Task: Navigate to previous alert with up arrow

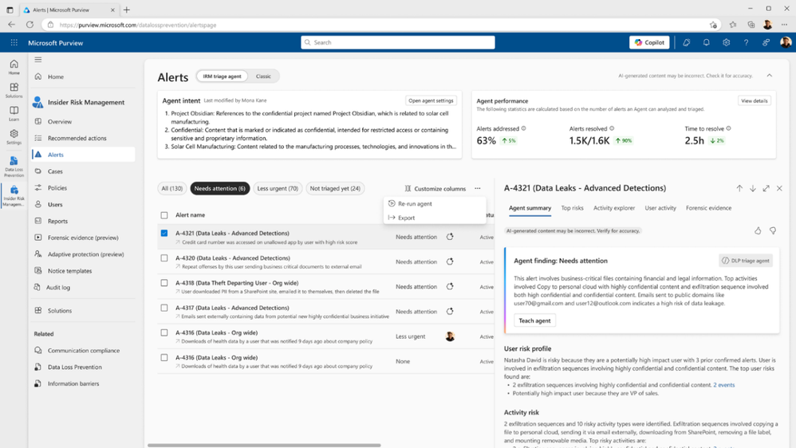Action: point(739,188)
